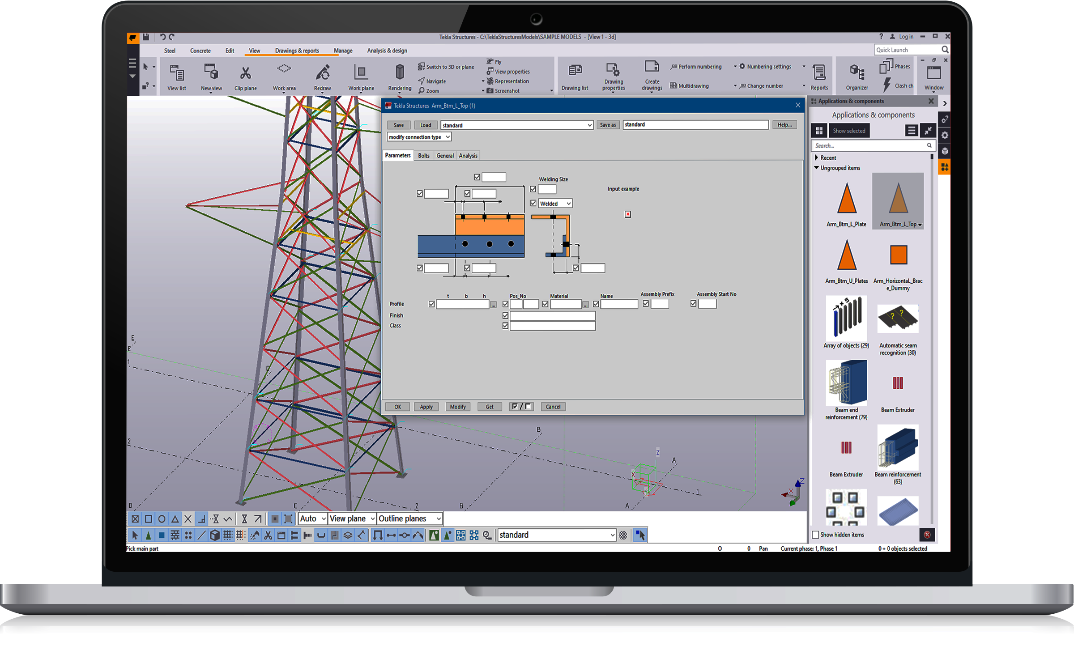Open the Welded dropdown

(555, 204)
